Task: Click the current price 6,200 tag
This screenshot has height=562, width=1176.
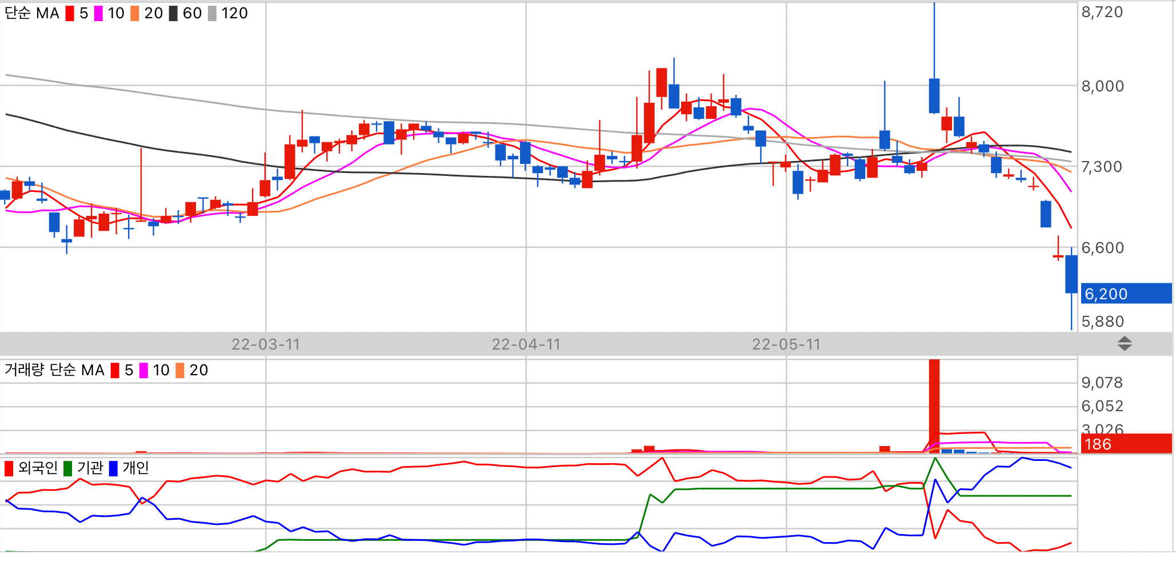Action: pyautogui.click(x=1126, y=294)
